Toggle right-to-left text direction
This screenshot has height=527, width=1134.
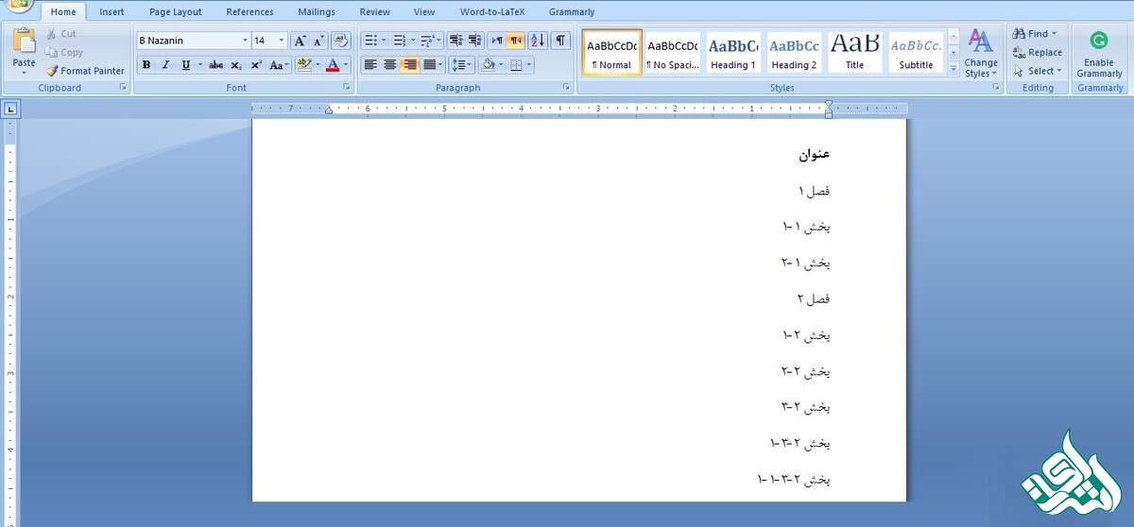516,41
